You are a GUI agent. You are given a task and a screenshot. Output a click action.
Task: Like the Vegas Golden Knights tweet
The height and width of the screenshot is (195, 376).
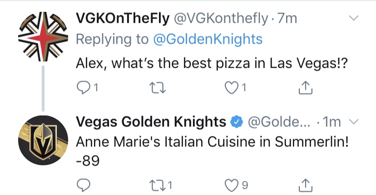tap(231, 185)
